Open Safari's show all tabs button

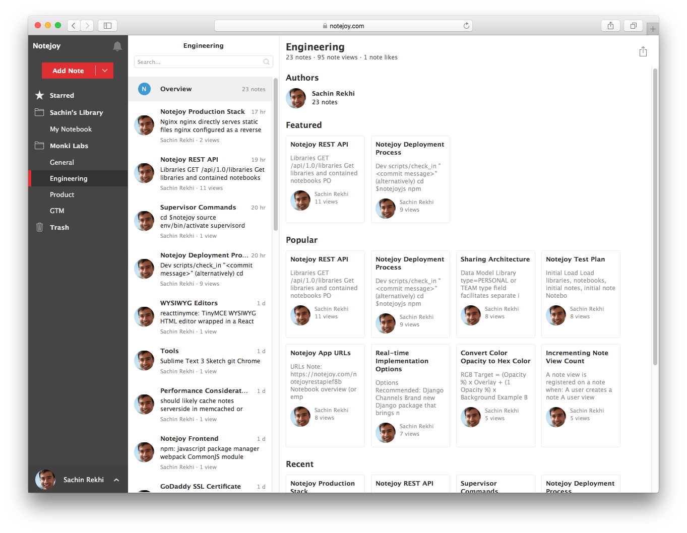click(x=633, y=26)
